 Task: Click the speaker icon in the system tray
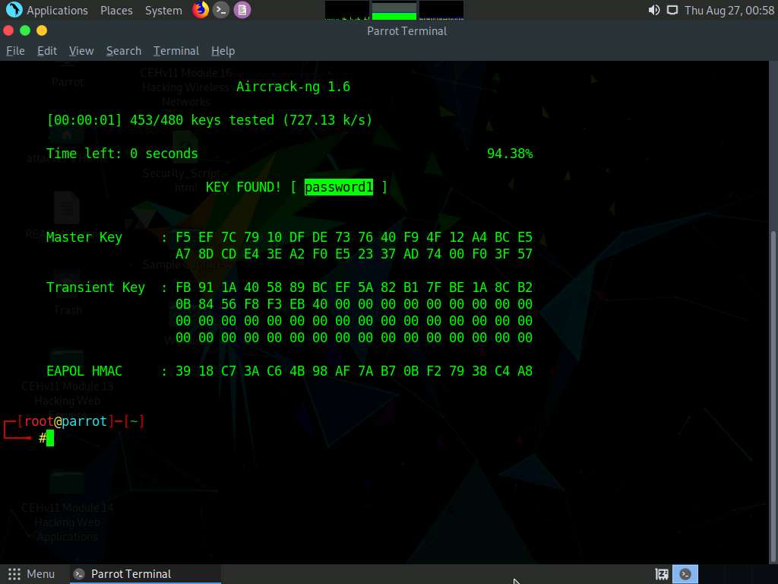click(x=653, y=10)
